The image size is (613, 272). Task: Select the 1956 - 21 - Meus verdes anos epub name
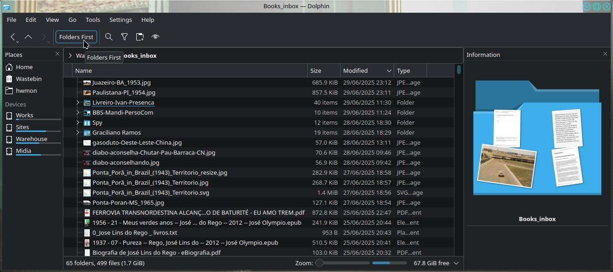coord(197,223)
